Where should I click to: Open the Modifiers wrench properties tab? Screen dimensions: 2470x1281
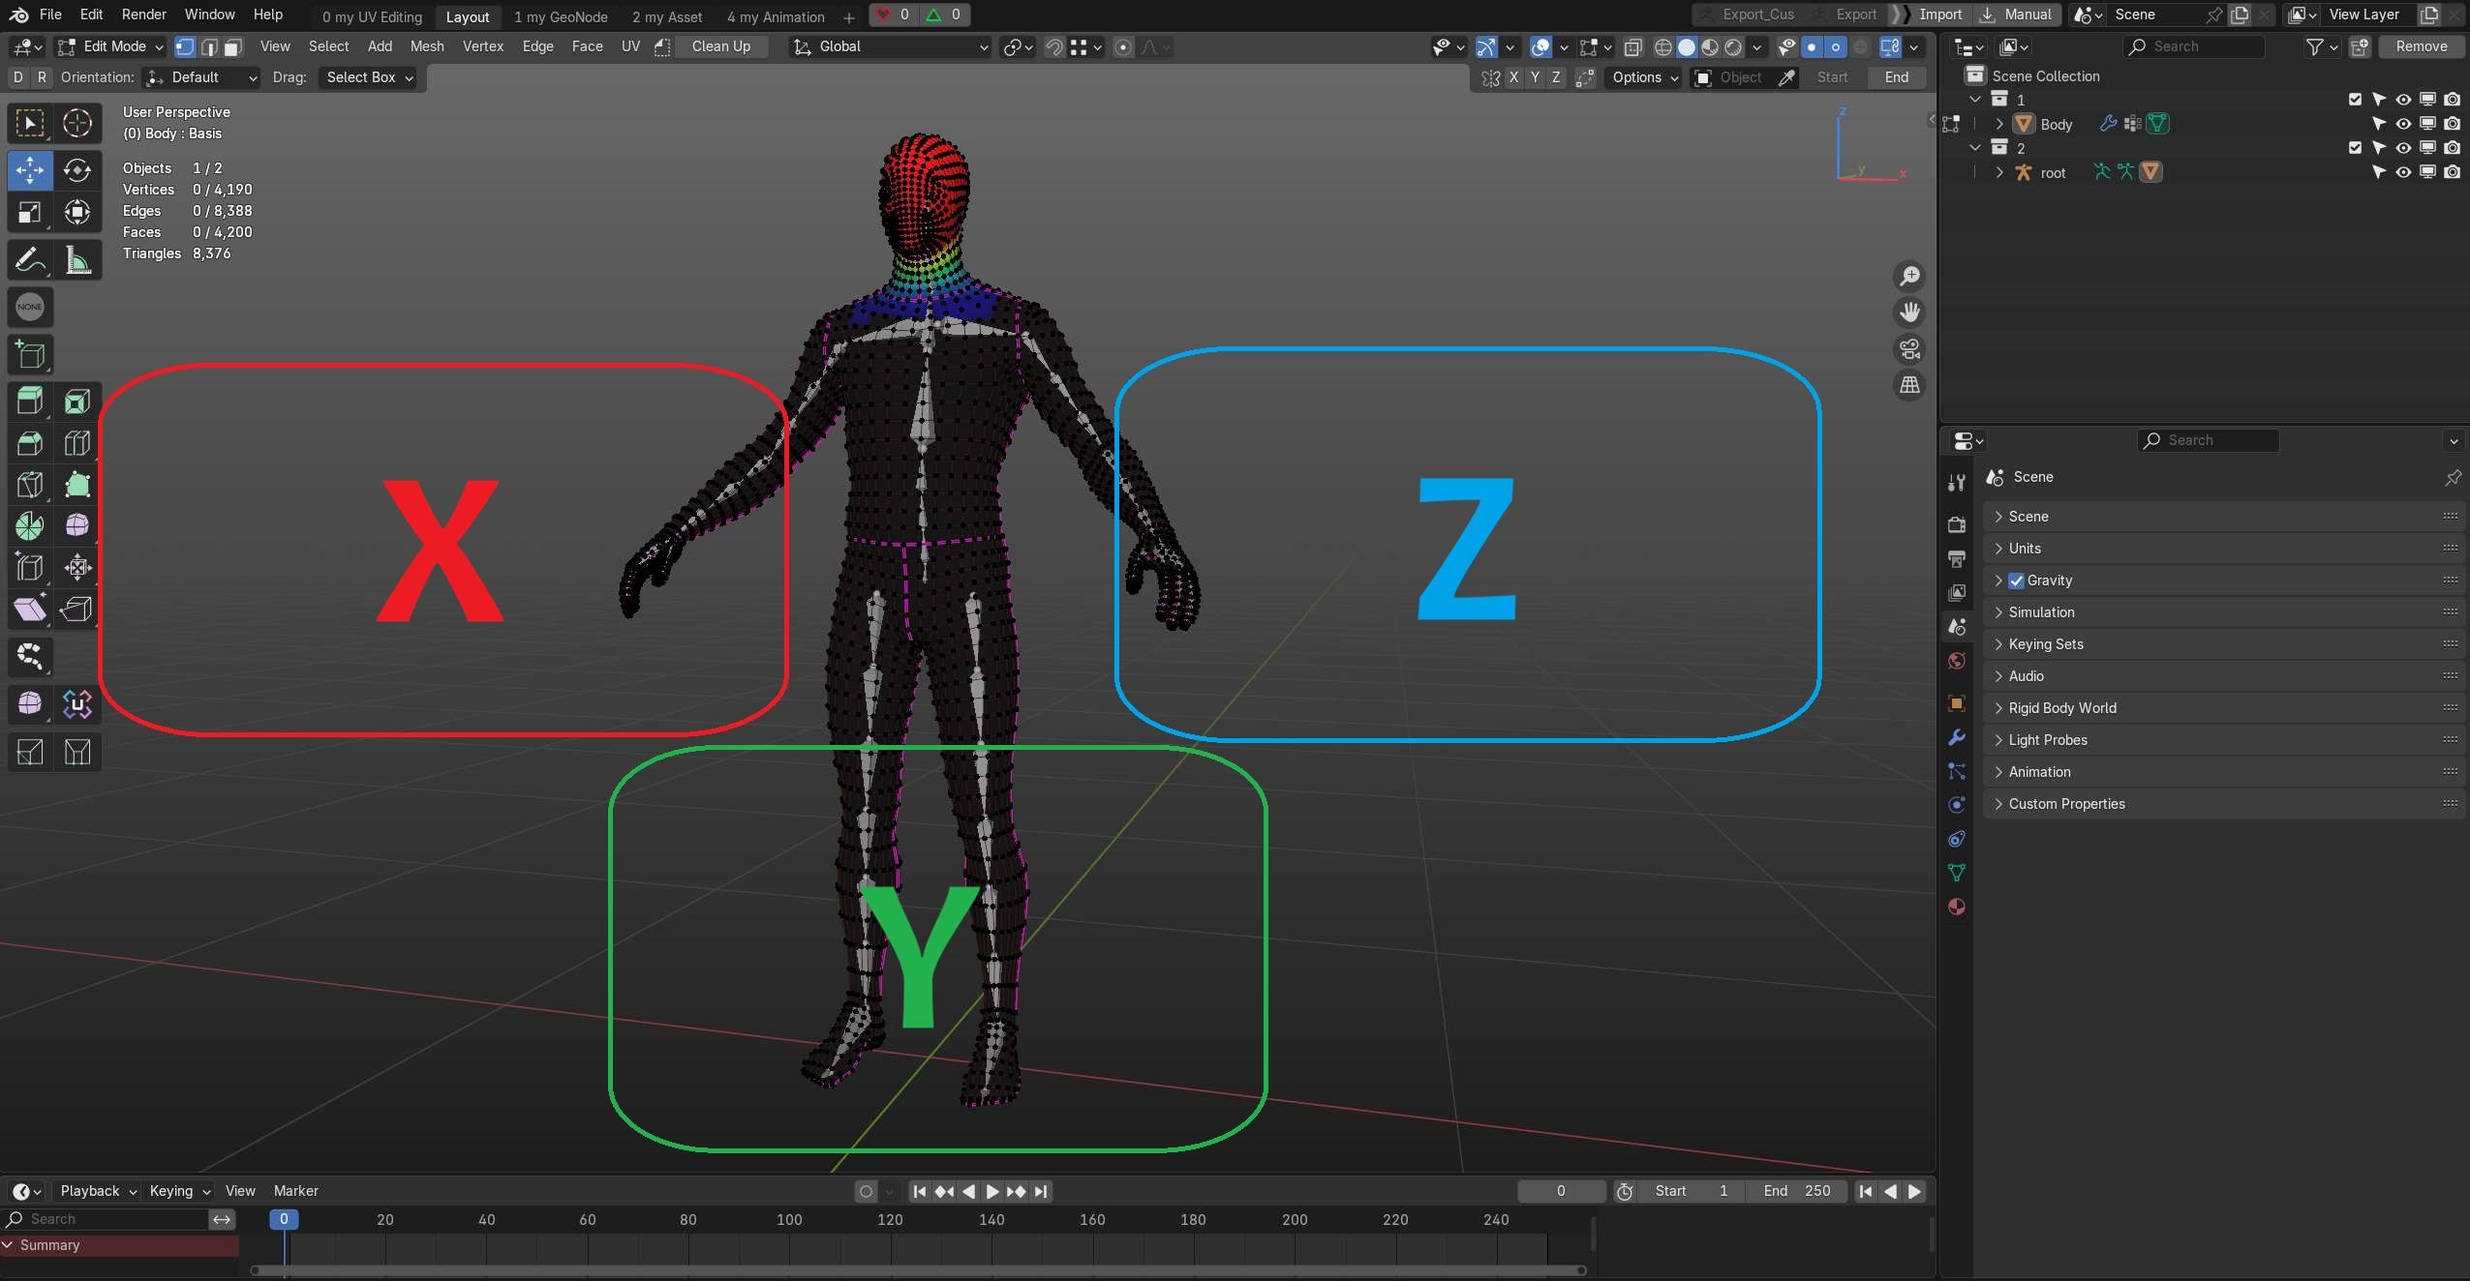[1956, 737]
